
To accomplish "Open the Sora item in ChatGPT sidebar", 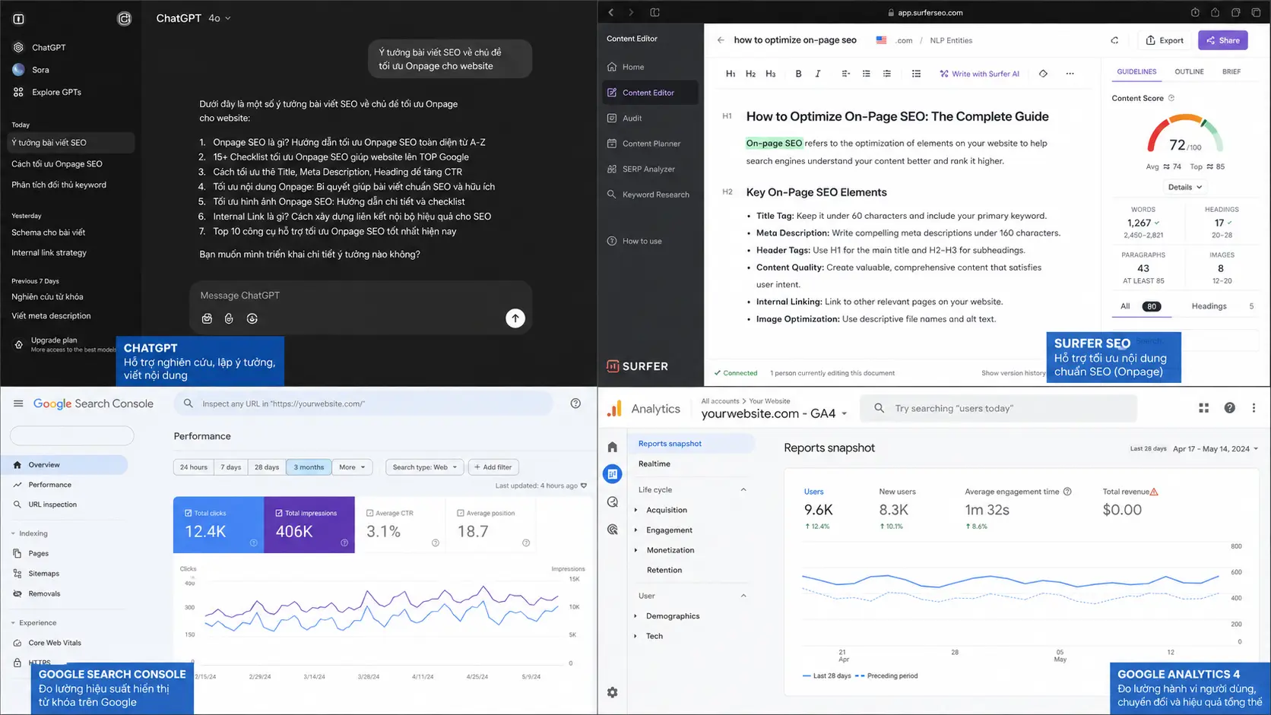I will click(40, 70).
